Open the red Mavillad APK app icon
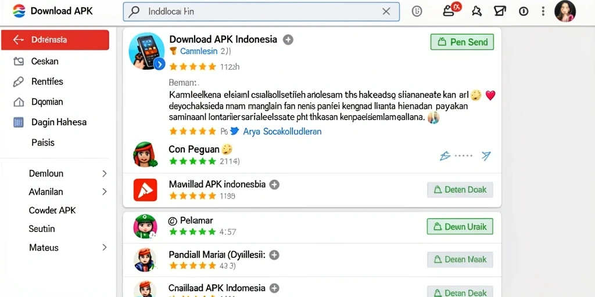Image resolution: width=595 pixels, height=297 pixels. (x=145, y=190)
